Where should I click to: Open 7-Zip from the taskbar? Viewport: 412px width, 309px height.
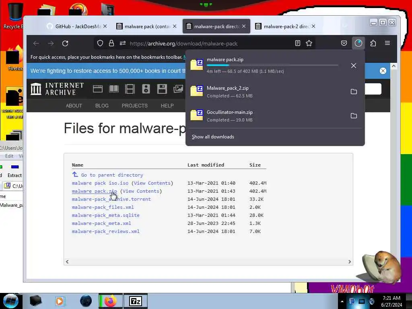pyautogui.click(x=136, y=301)
